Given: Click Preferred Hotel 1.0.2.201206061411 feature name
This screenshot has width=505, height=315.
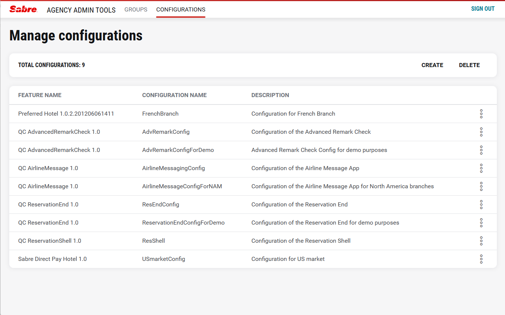Looking at the screenshot, I should click(x=66, y=114).
